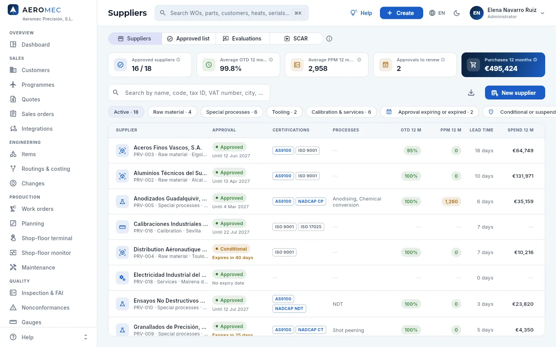
Task: Click the Search by name, code field
Action: click(x=189, y=93)
